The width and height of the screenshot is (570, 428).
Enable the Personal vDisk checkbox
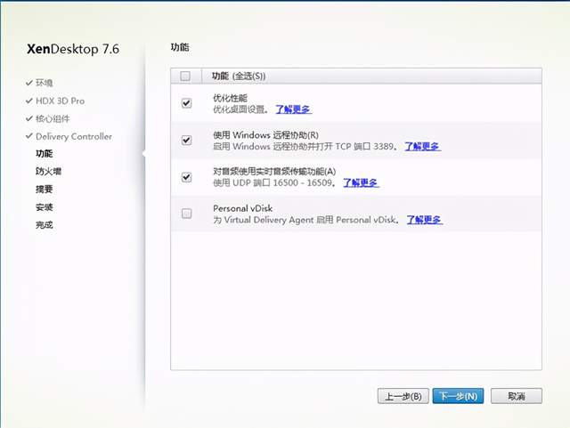pyautogui.click(x=186, y=214)
